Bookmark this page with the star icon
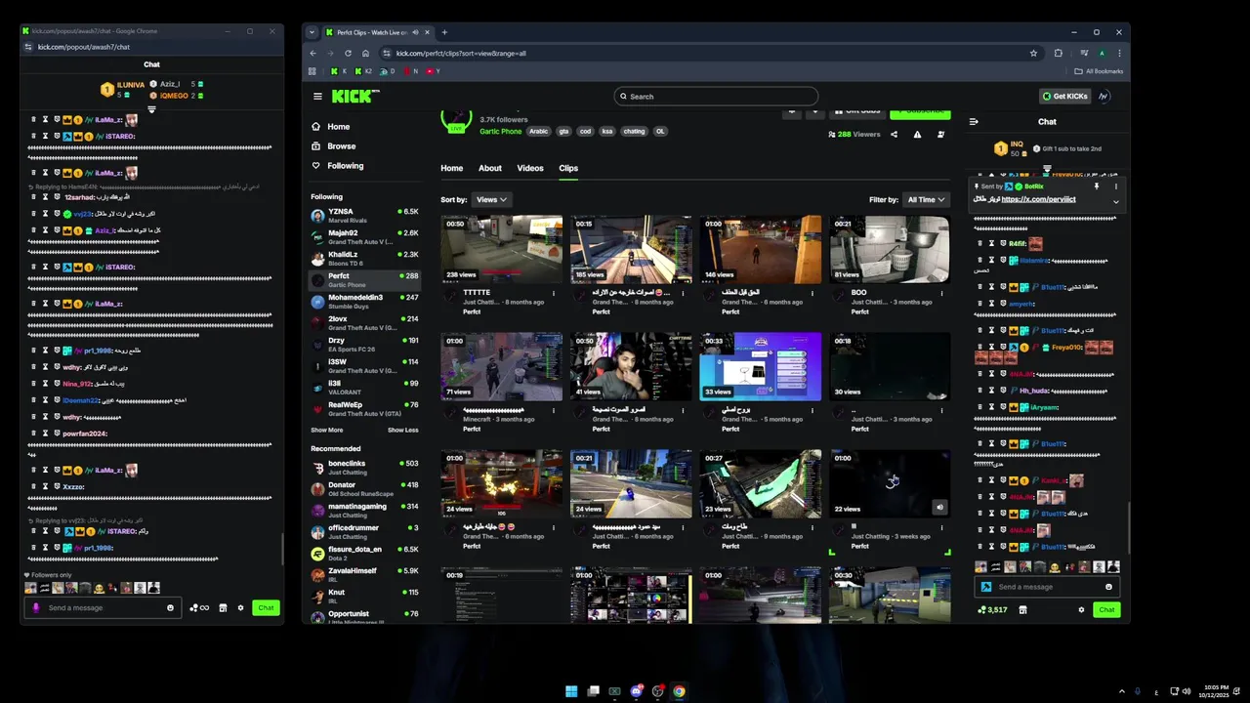Image resolution: width=1250 pixels, height=703 pixels. click(x=1033, y=53)
